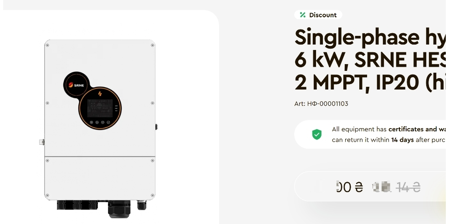This screenshot has width=449, height=224.
Task: Select the product title heading
Action: [370, 60]
